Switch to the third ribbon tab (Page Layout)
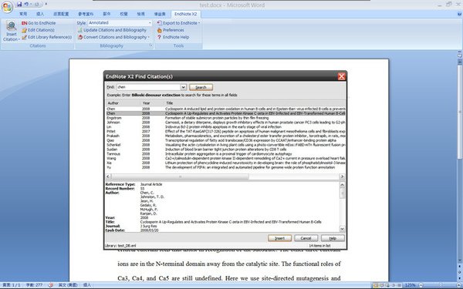 tap(61, 14)
